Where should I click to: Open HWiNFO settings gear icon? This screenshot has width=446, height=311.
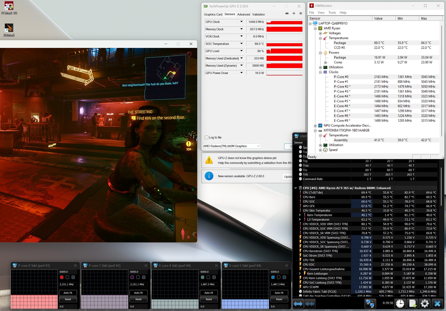[425, 303]
